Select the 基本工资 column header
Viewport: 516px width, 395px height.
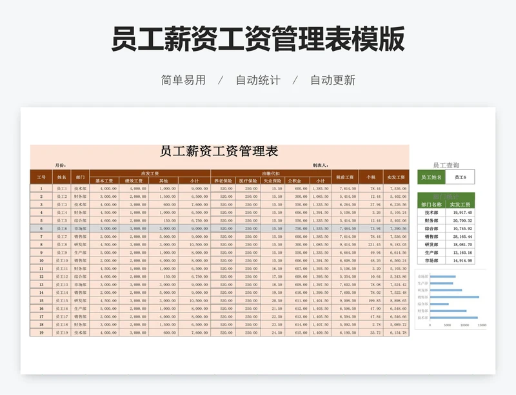pos(104,180)
